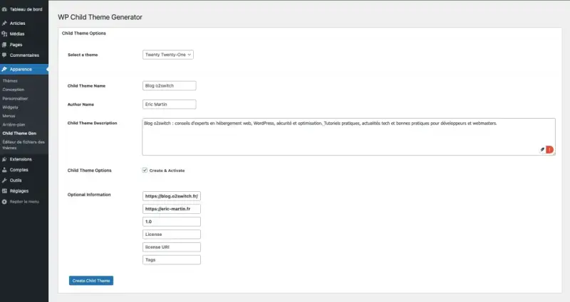570x302 pixels.
Task: Click the Child Theme Description label
Action: click(x=93, y=123)
